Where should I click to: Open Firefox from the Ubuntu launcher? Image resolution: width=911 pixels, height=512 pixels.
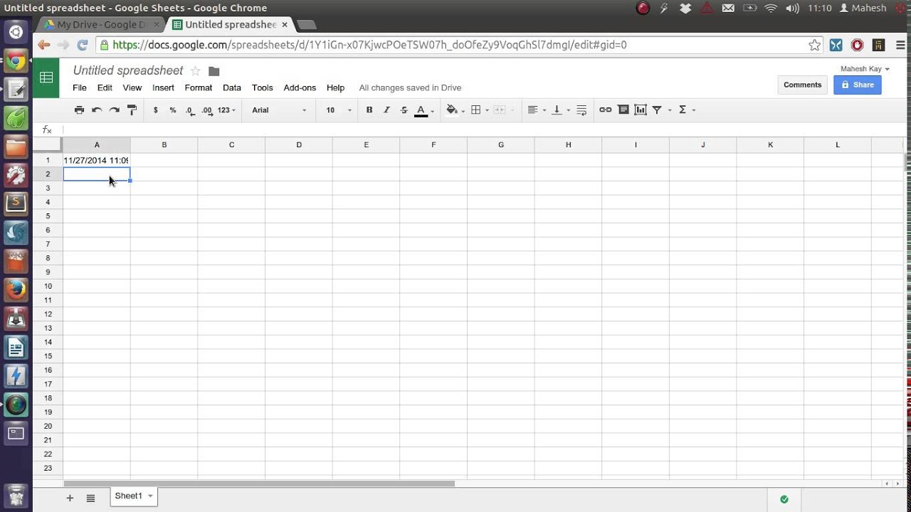tap(16, 289)
